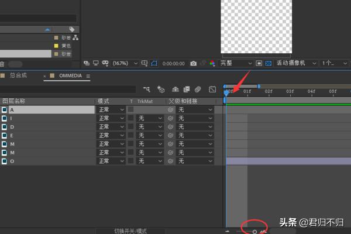
Task: Click the parent pick whip for layer O
Action: (x=170, y=161)
